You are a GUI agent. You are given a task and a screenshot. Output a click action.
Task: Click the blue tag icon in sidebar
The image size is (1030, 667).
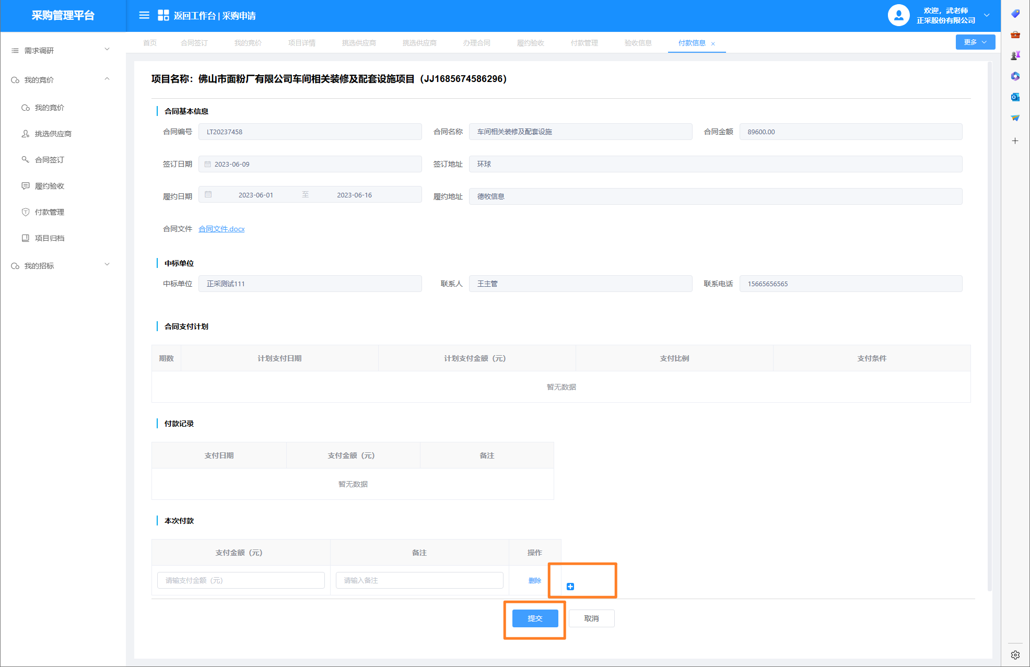pos(1015,14)
